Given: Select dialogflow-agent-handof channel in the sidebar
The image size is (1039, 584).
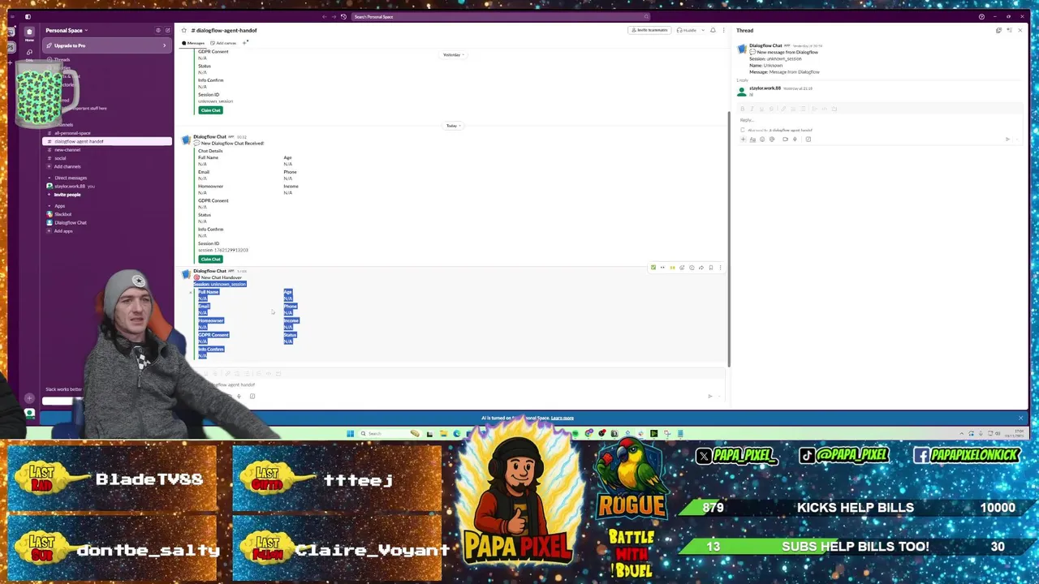Looking at the screenshot, I should [x=107, y=141].
